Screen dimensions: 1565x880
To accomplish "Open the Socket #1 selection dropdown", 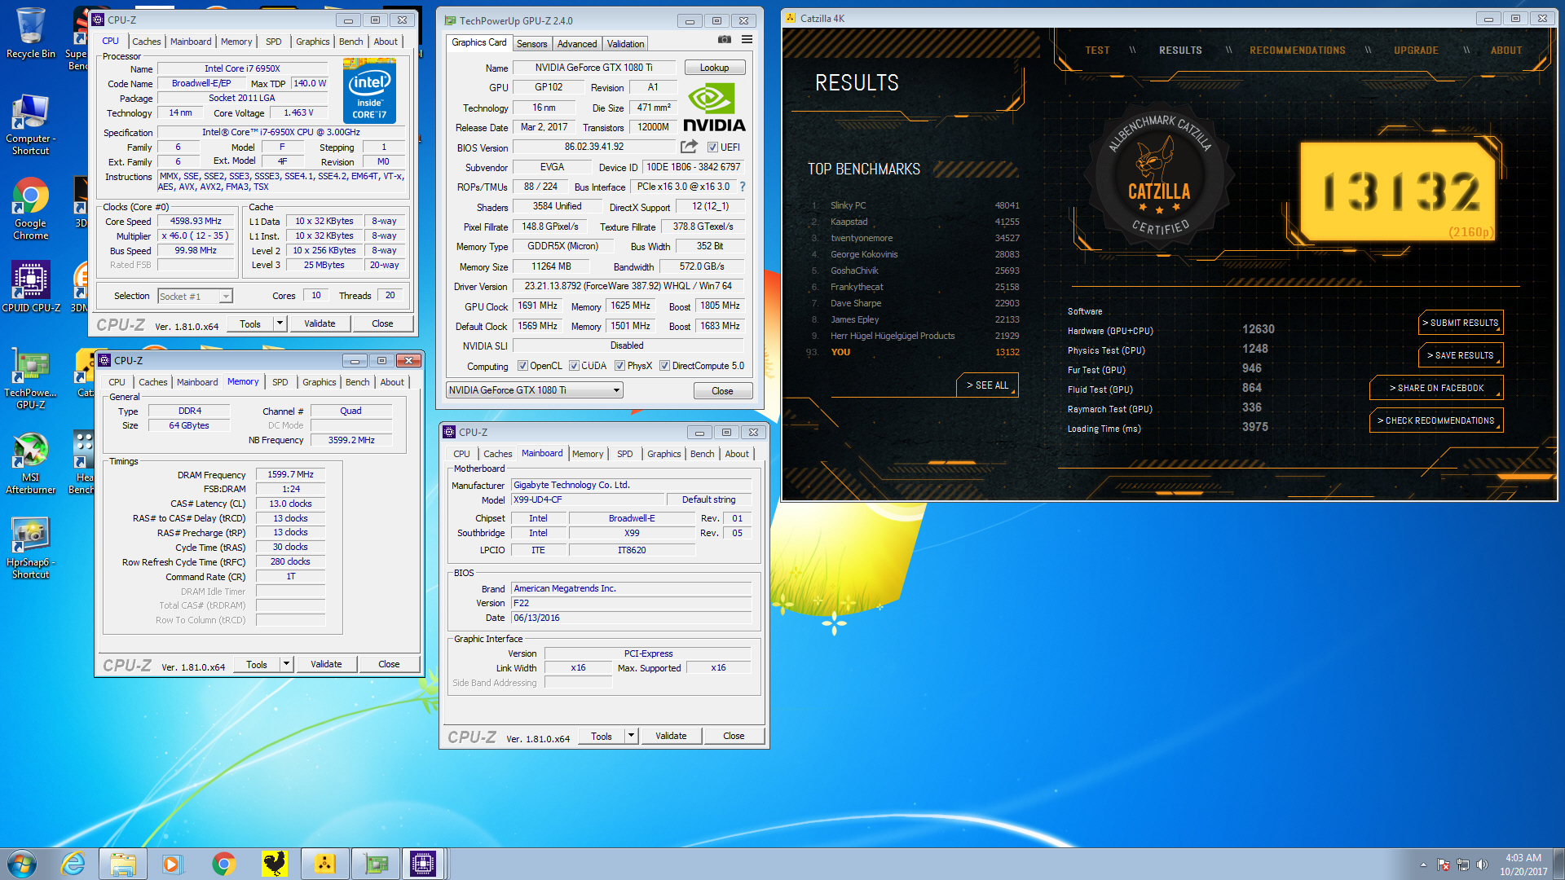I will [195, 297].
